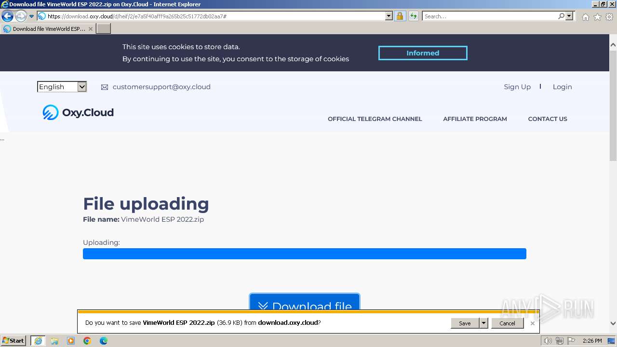
Task: Click the security lock icon
Action: coord(400,16)
